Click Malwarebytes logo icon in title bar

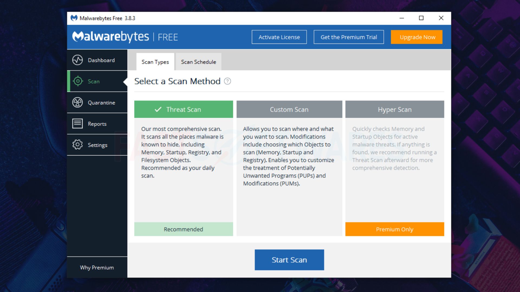(74, 18)
